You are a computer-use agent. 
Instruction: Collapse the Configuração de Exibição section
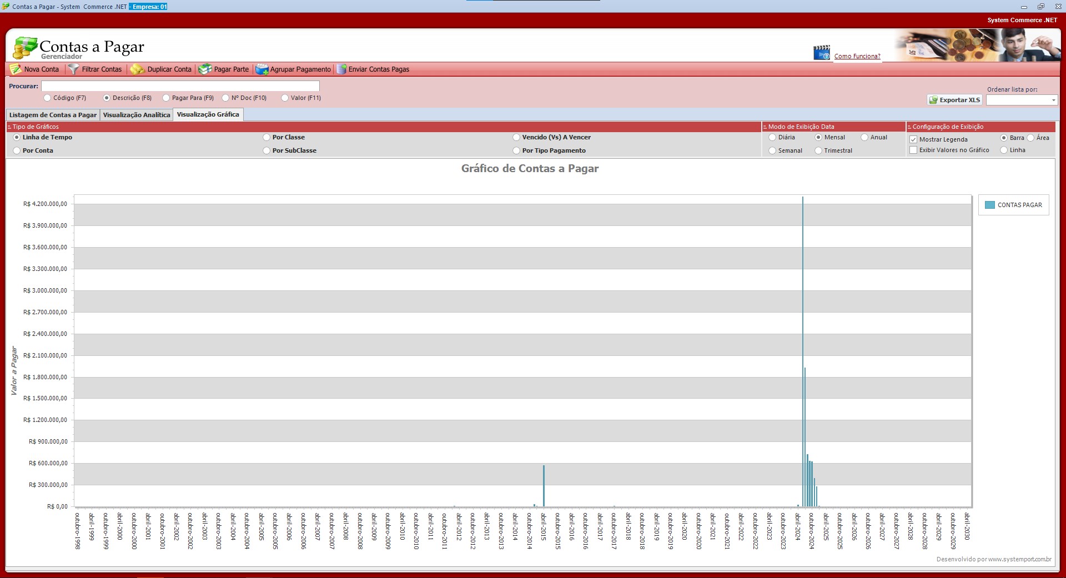pos(909,127)
